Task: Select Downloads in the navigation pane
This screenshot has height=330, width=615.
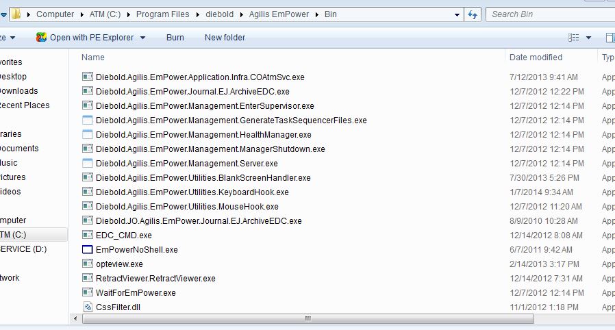Action: [x=18, y=91]
